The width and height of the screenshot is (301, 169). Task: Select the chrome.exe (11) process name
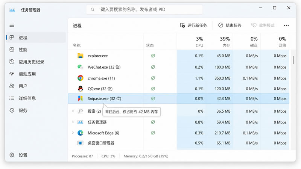(x=101, y=78)
